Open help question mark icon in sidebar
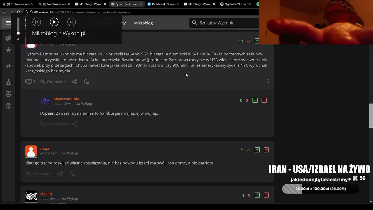This screenshot has width=373, height=210. [8, 106]
